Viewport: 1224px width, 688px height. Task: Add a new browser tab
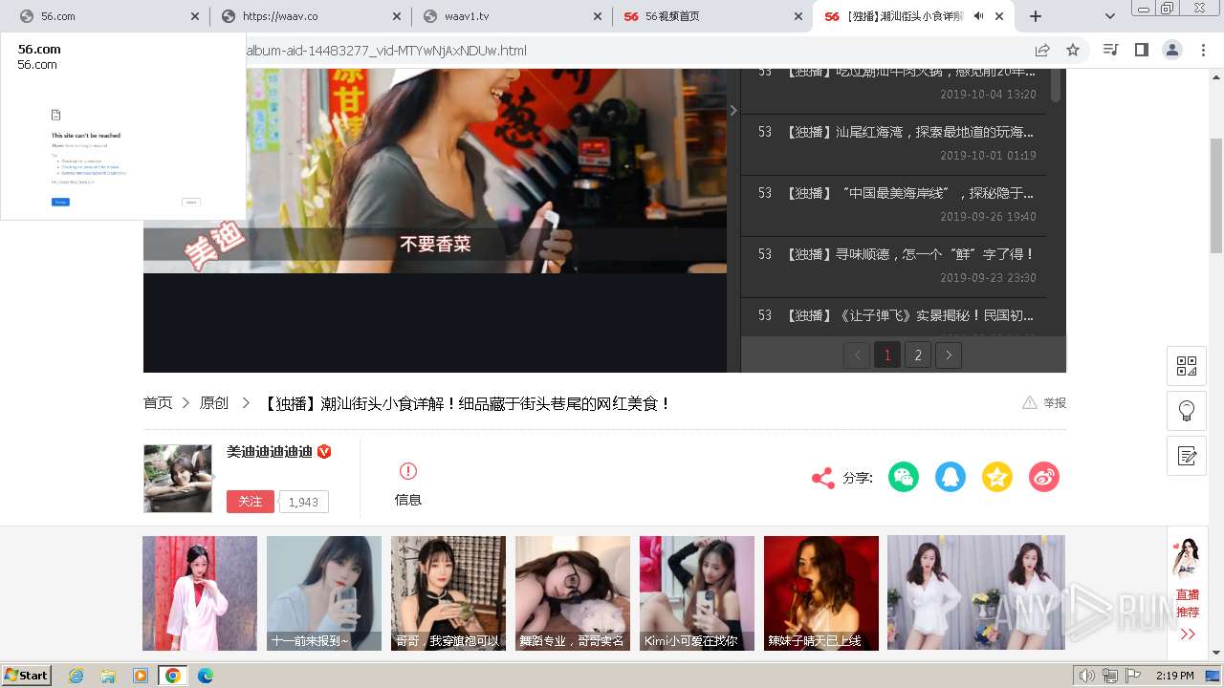click(x=1036, y=16)
